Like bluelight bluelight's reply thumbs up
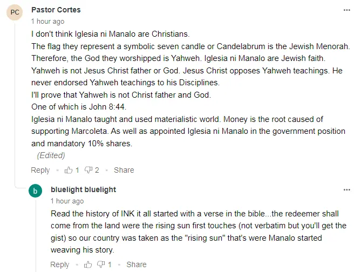This screenshot has height=272, width=361. [x=88, y=264]
